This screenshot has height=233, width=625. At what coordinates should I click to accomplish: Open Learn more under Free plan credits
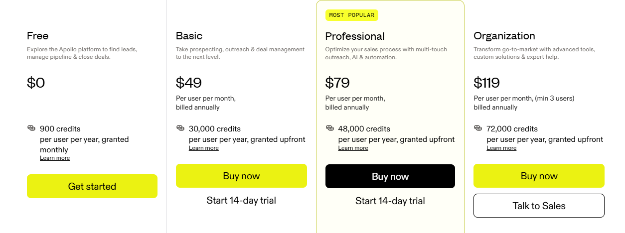(x=55, y=158)
